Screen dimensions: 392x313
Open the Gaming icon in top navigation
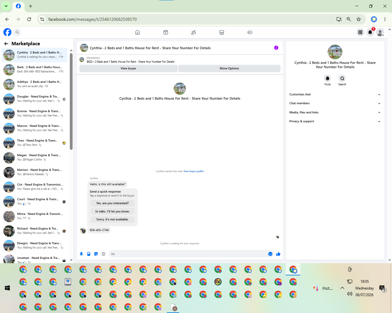[250, 32]
